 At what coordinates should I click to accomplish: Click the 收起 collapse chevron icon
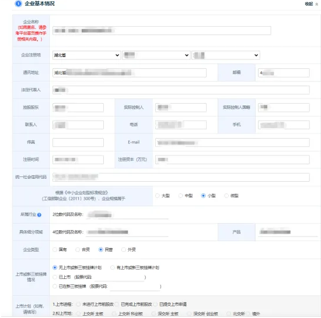pyautogui.click(x=317, y=4)
